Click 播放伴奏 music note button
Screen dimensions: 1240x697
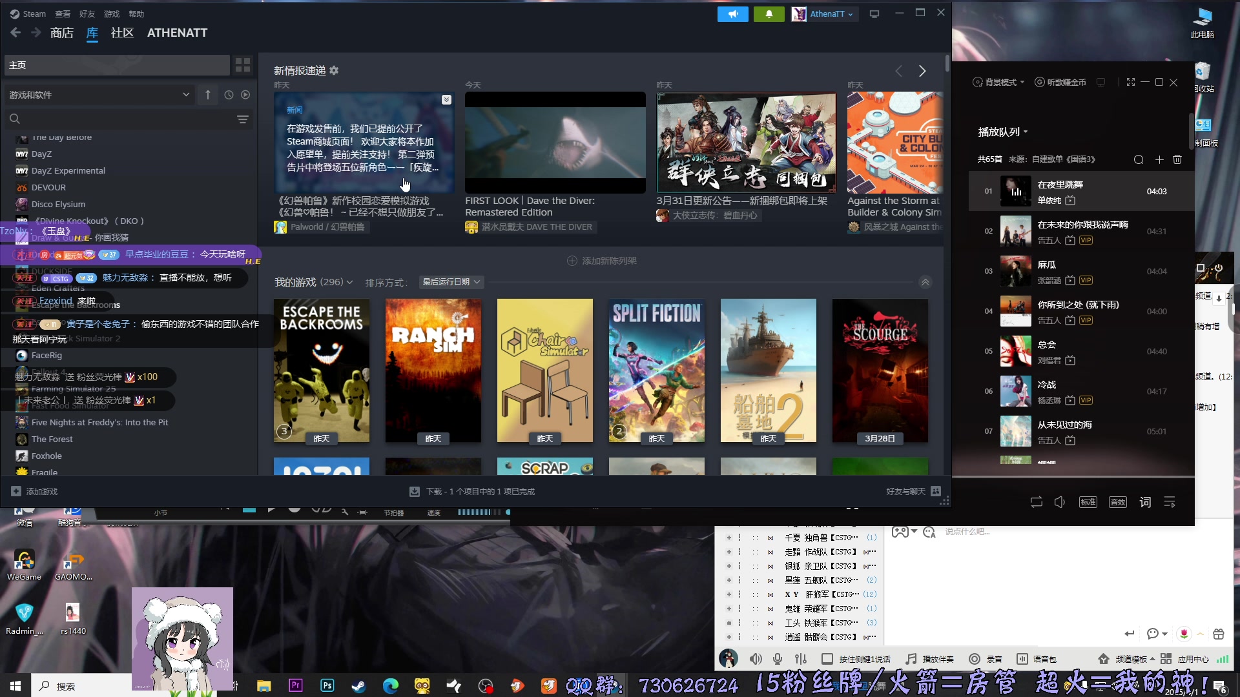tap(911, 659)
